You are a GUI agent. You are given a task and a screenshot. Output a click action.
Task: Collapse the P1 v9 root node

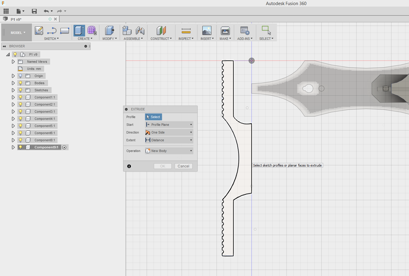coord(8,54)
